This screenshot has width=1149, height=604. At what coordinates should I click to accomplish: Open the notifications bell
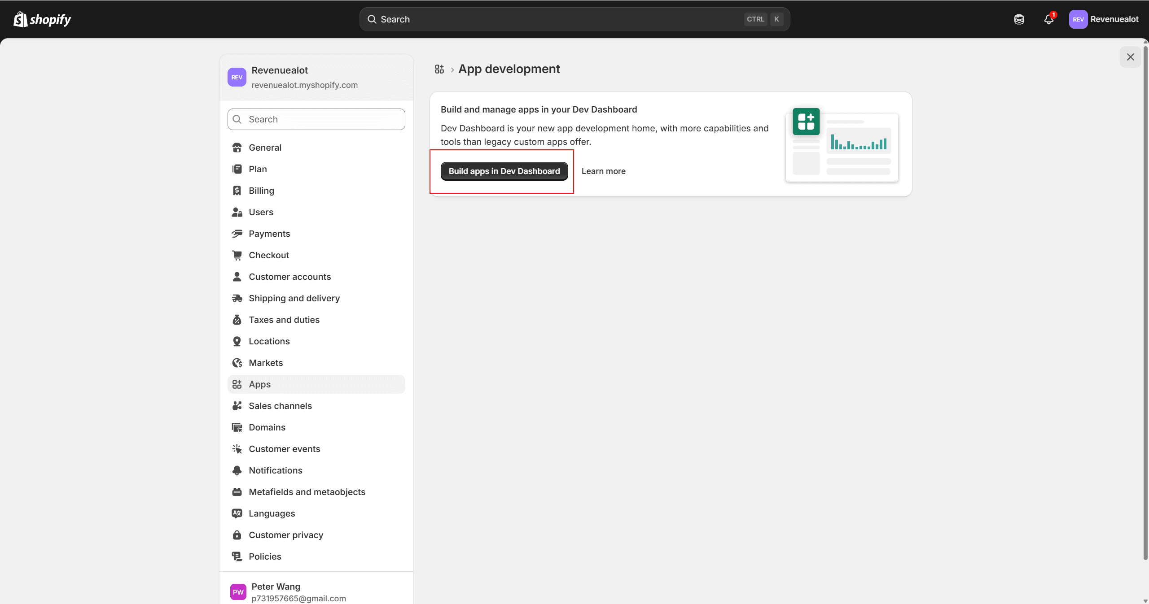coord(1049,19)
